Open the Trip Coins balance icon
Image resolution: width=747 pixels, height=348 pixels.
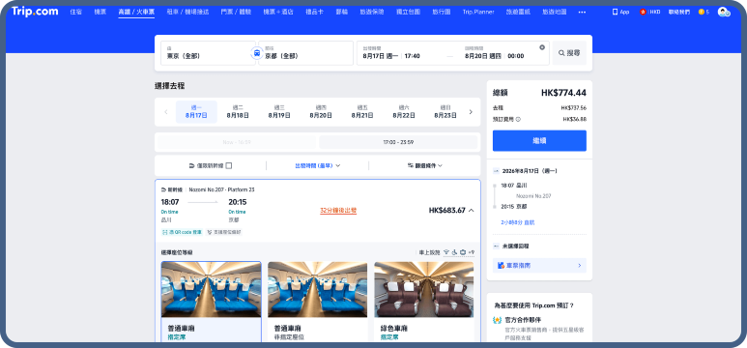704,12
